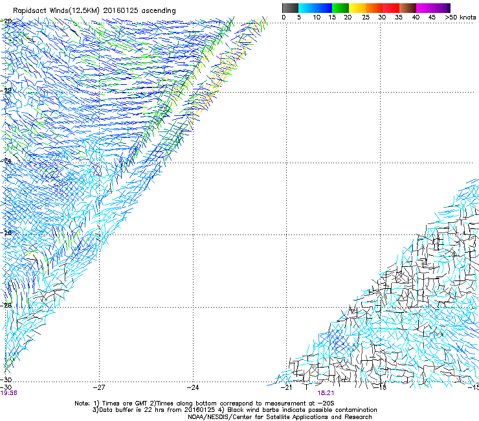Image resolution: width=479 pixels, height=421 pixels.
Task: Click the '-28' latitude label on left axis
Action: [x=6, y=305]
